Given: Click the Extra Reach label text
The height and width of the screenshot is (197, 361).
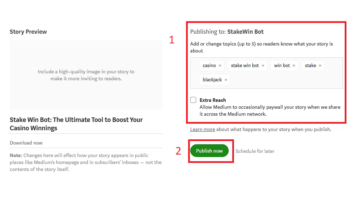Looking at the screenshot, I should click(x=212, y=100).
